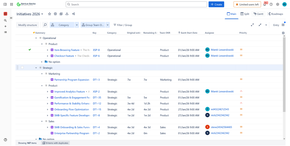Click in the top Search field

(136, 5)
